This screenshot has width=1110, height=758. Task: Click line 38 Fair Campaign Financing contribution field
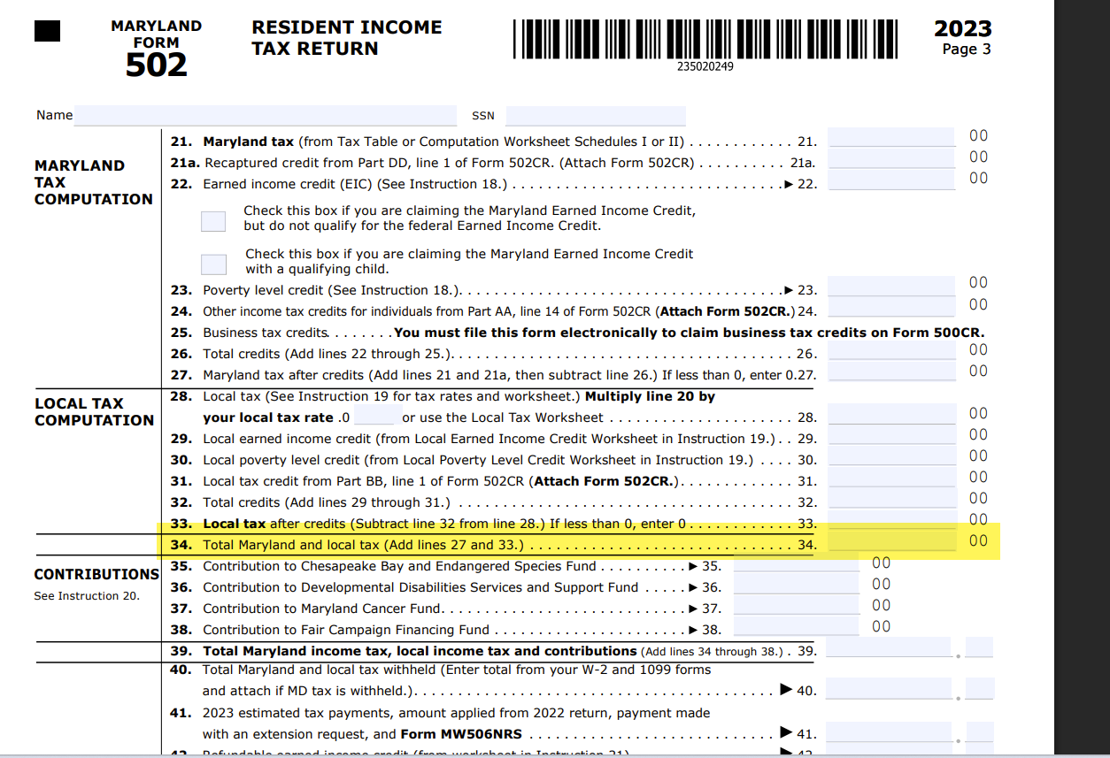pos(796,626)
